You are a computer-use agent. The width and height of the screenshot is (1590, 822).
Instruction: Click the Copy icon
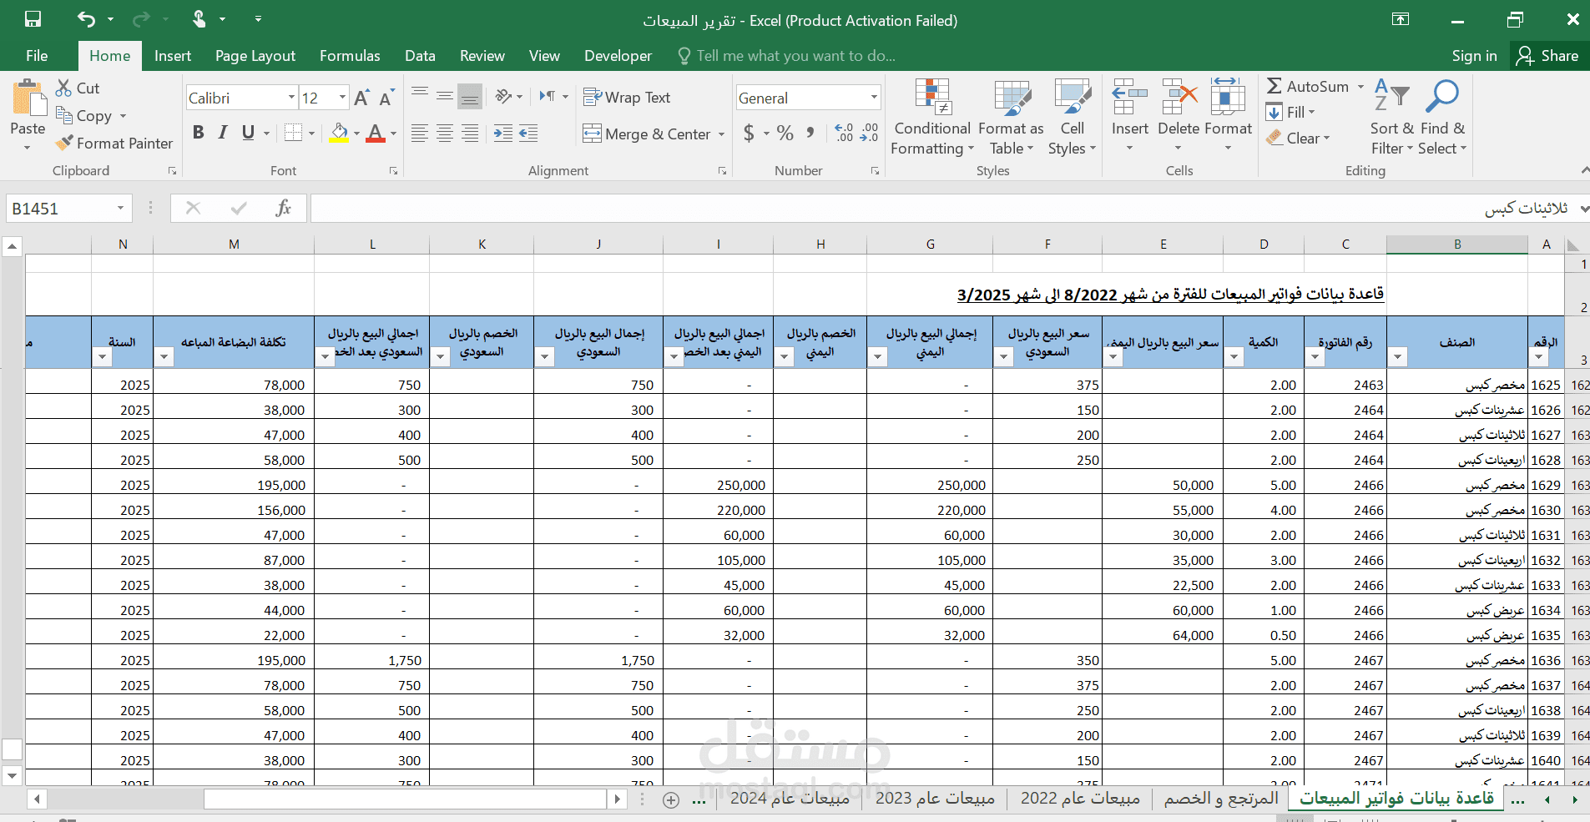pos(63,115)
